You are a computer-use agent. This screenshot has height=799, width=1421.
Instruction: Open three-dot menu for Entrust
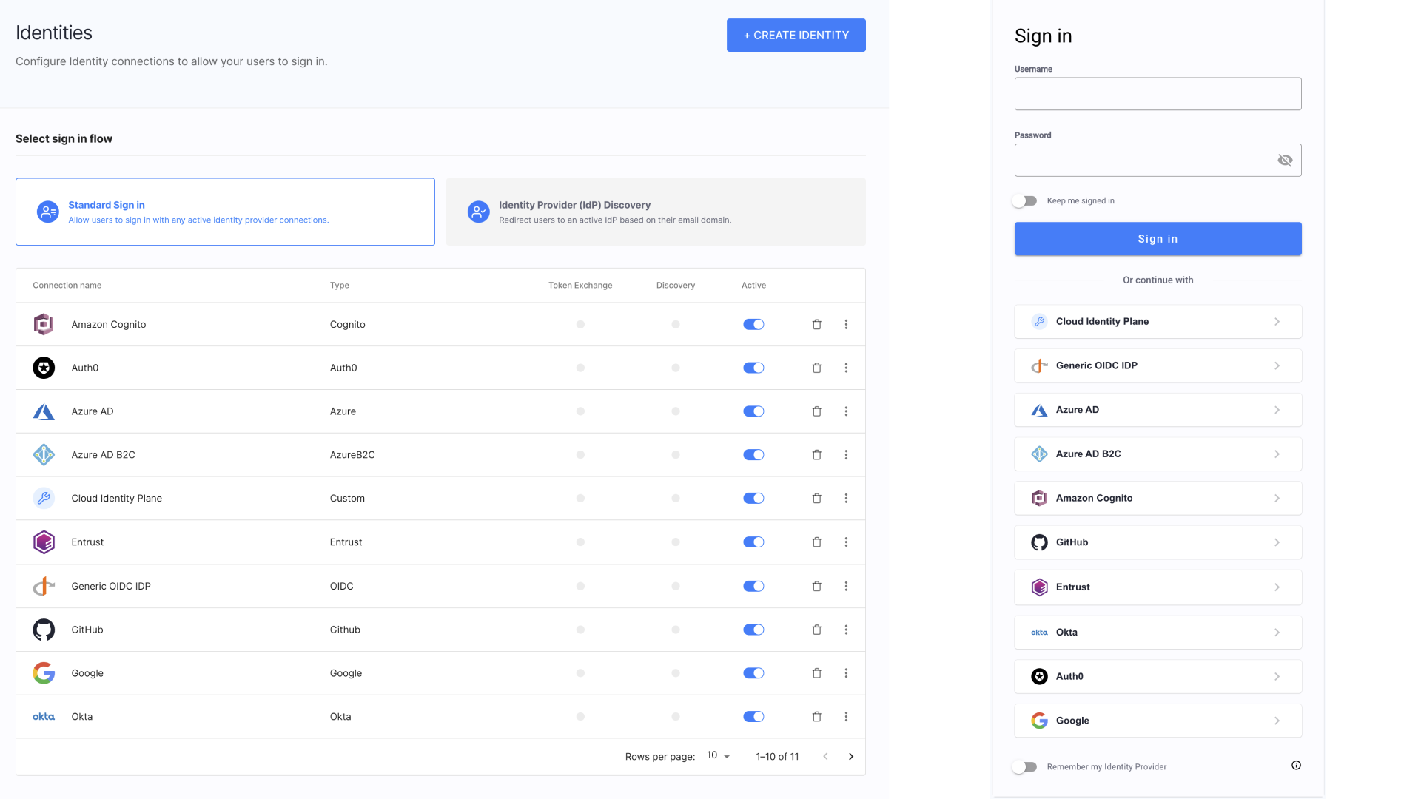[x=846, y=542]
